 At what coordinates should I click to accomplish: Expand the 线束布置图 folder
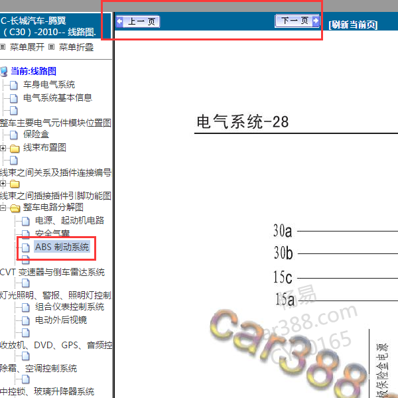tap(3, 148)
